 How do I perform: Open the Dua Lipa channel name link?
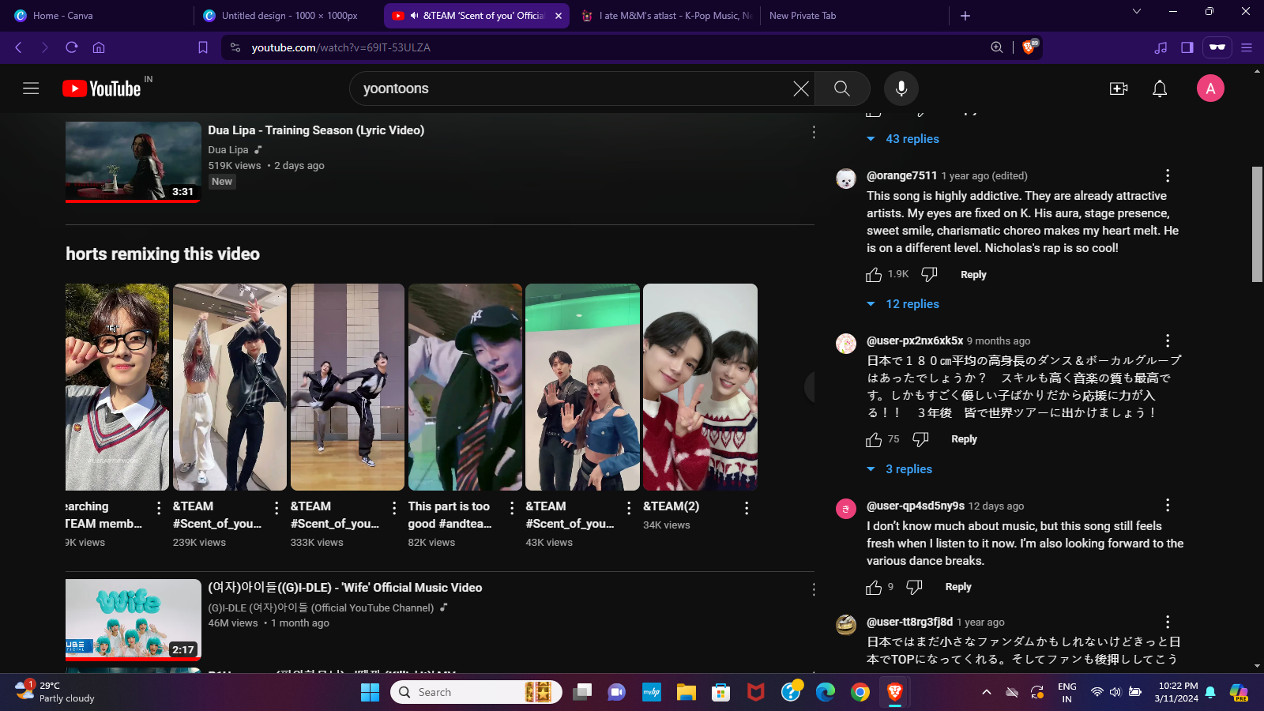pyautogui.click(x=228, y=150)
